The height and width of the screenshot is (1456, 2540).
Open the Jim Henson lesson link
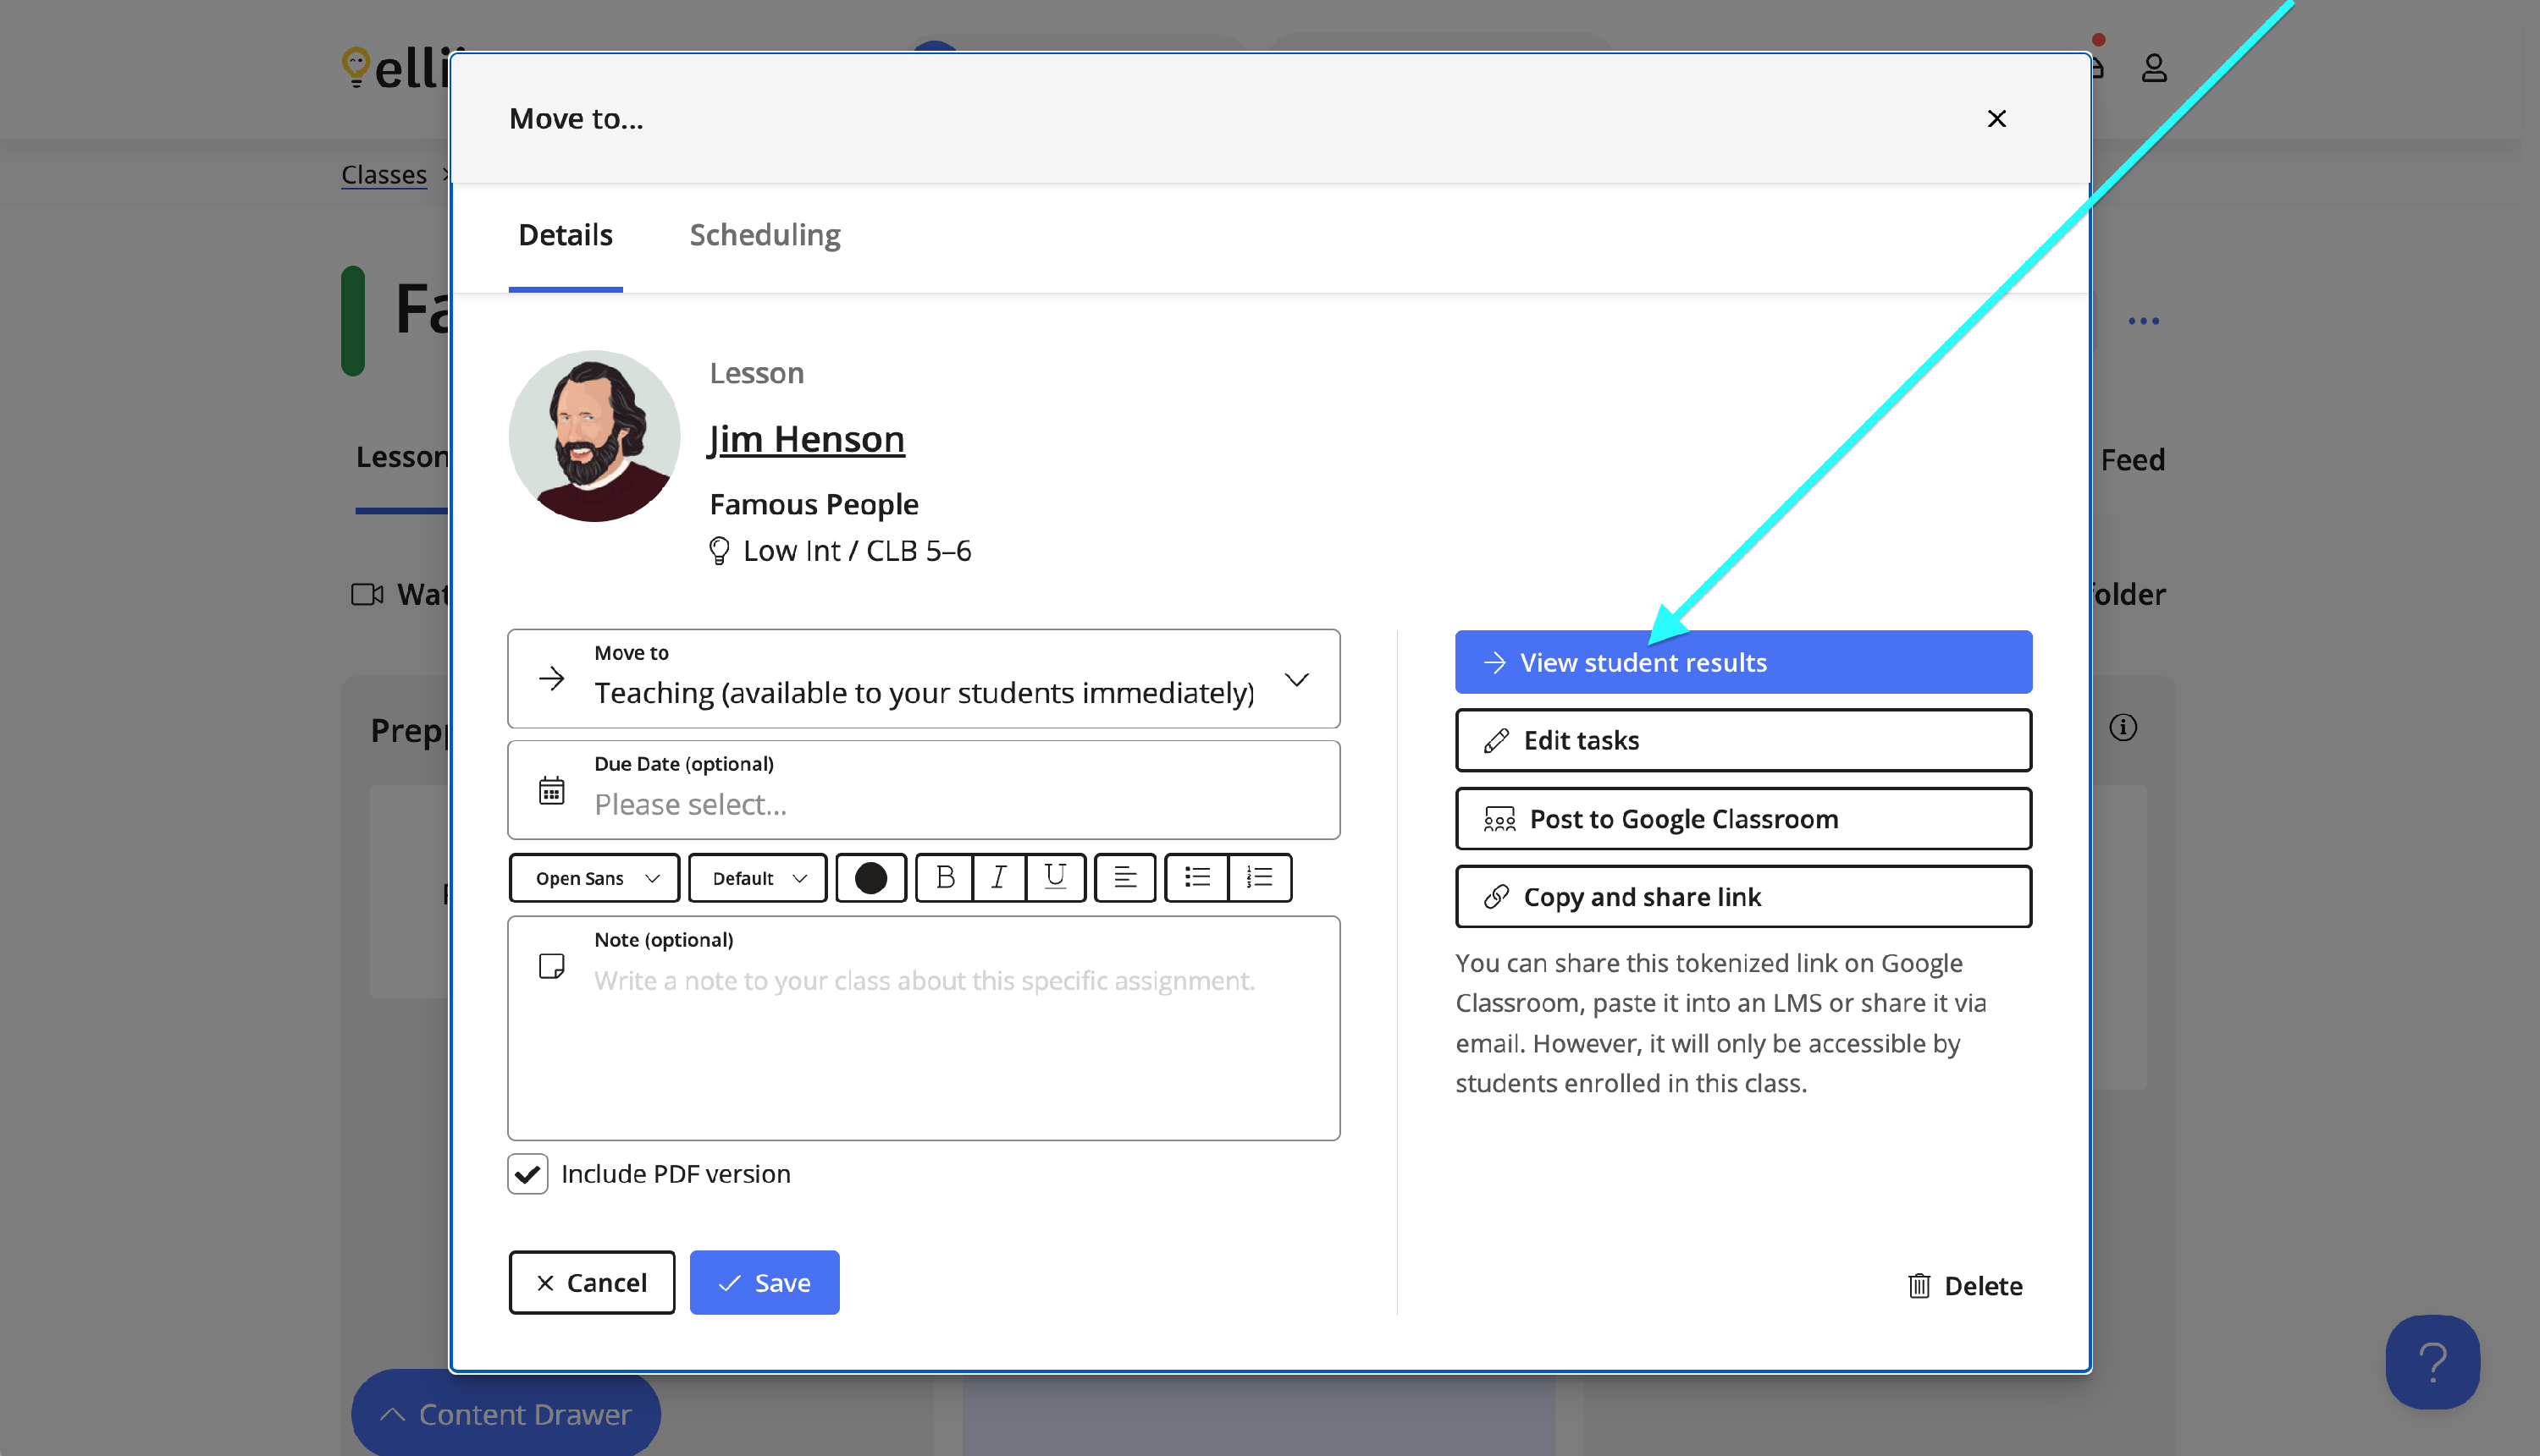click(806, 439)
